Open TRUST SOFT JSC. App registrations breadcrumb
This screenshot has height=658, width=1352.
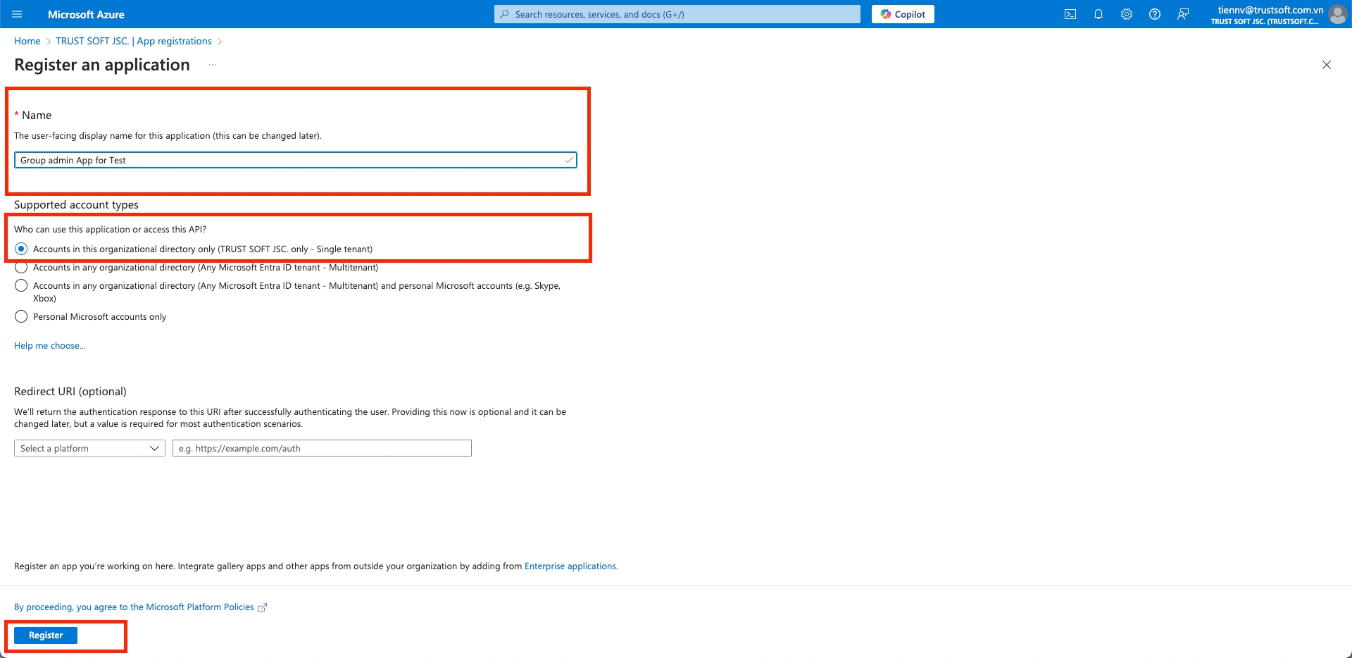point(134,41)
